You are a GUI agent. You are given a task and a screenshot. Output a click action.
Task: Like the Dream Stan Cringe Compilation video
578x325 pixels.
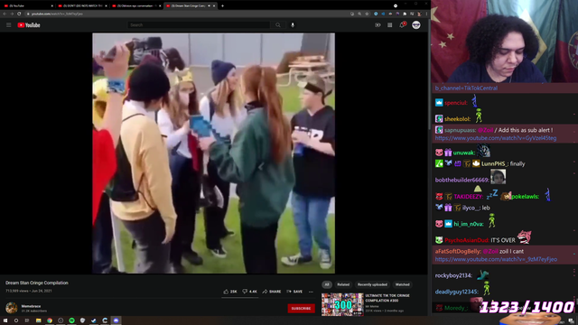click(x=230, y=292)
